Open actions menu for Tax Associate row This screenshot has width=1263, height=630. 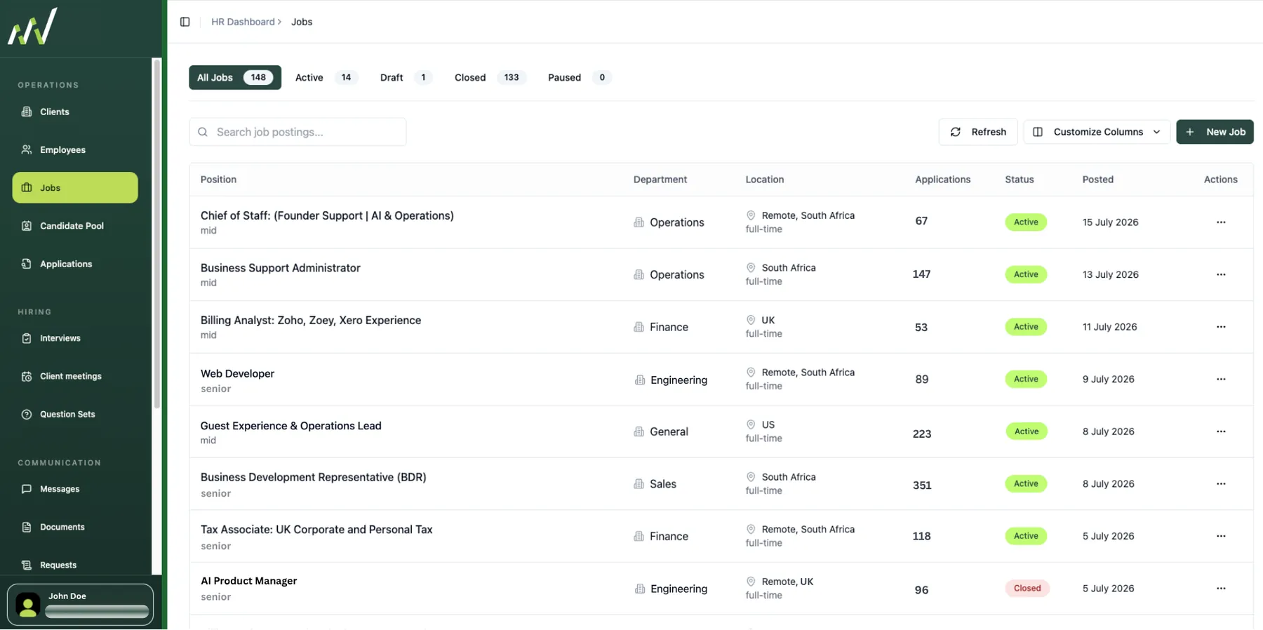[x=1221, y=536]
